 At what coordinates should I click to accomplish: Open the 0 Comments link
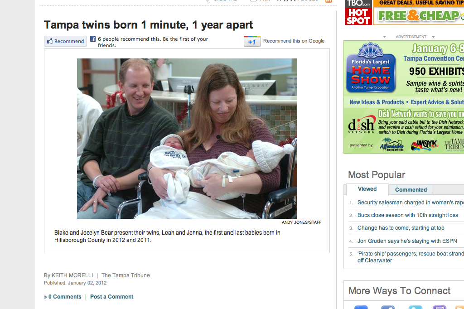pos(63,297)
